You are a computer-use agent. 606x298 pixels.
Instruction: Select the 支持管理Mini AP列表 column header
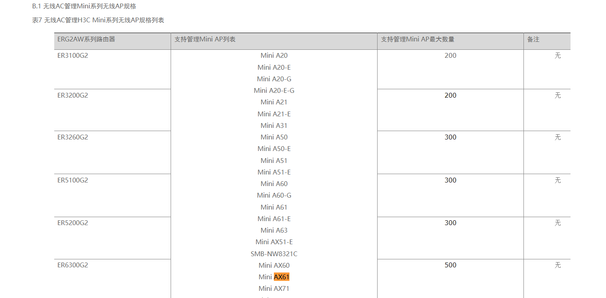[205, 39]
